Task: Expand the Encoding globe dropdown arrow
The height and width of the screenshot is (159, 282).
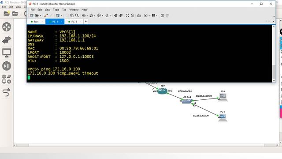Action: pyautogui.click(x=103, y=15)
